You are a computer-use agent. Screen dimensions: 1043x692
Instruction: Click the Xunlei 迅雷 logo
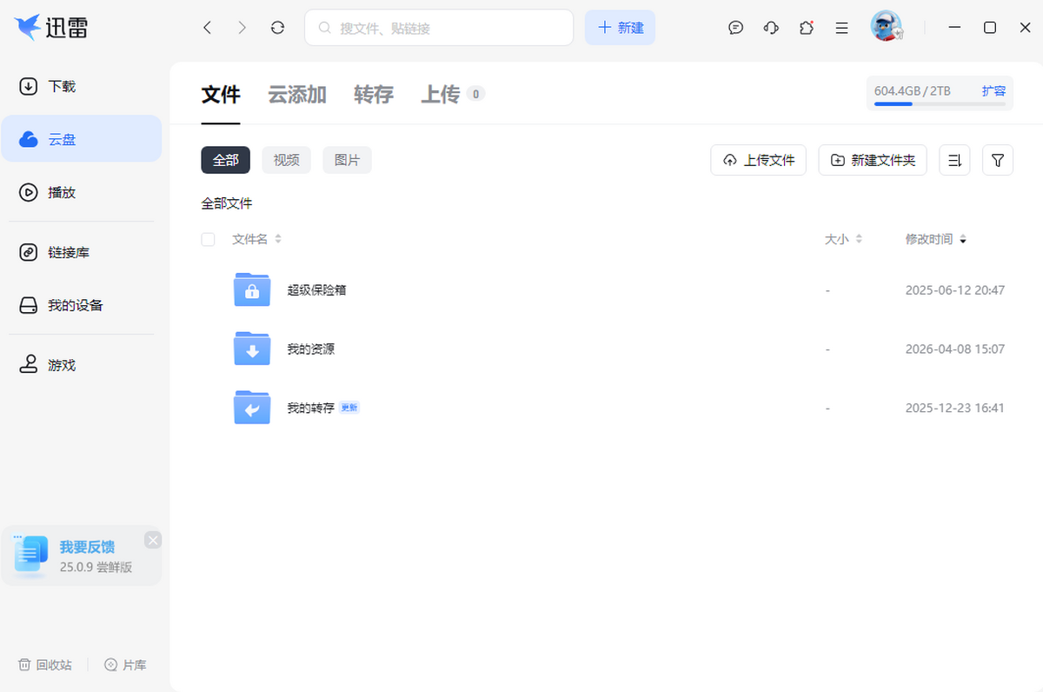pyautogui.click(x=51, y=27)
